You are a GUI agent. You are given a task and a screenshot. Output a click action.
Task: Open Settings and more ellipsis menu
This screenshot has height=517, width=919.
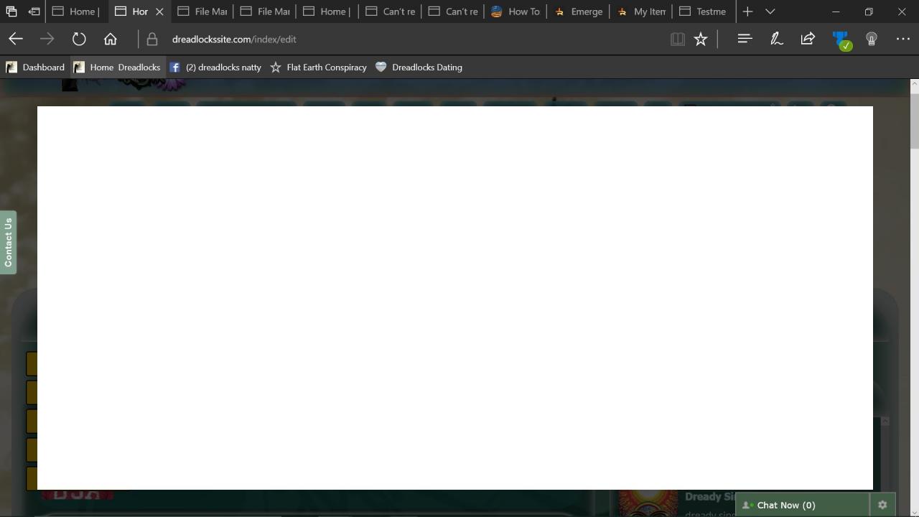pyautogui.click(x=903, y=39)
